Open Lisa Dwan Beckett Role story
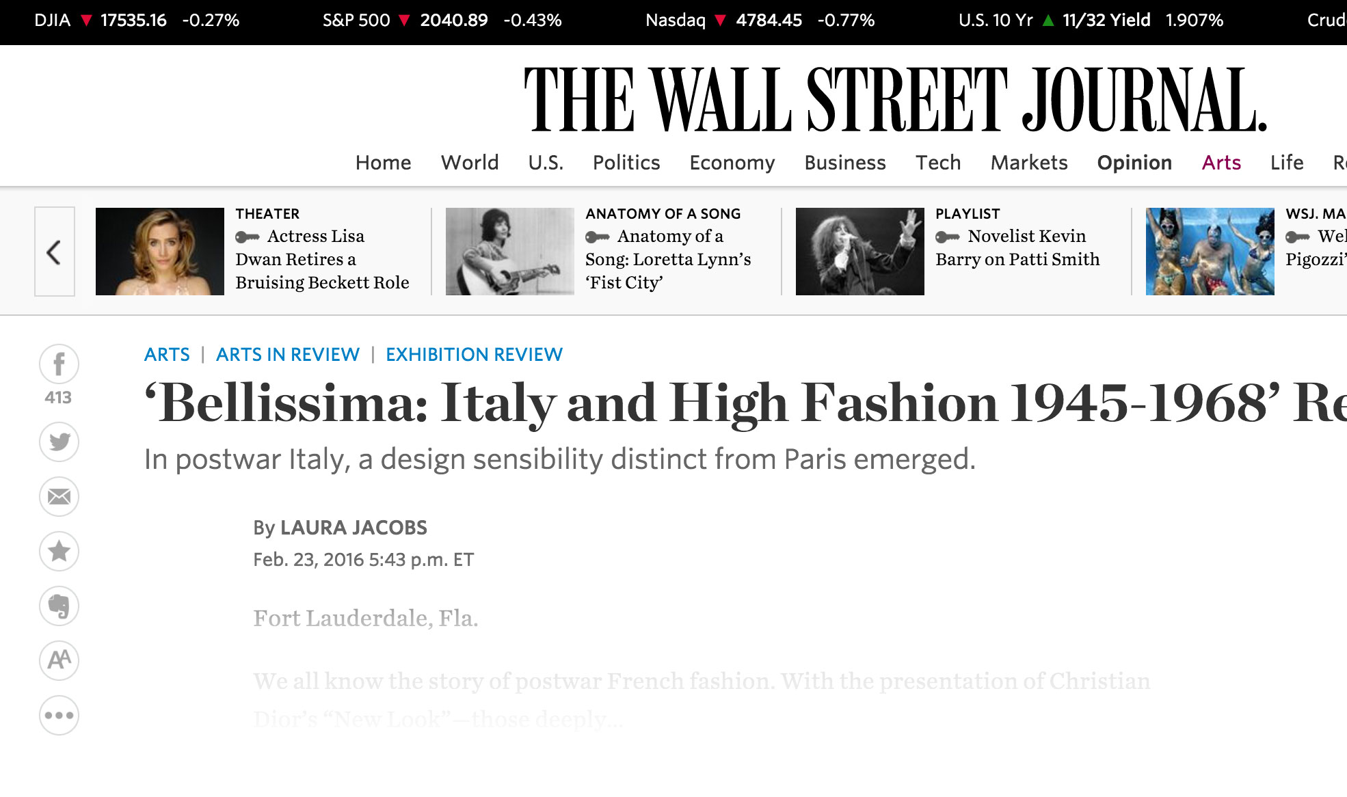 pos(322,259)
